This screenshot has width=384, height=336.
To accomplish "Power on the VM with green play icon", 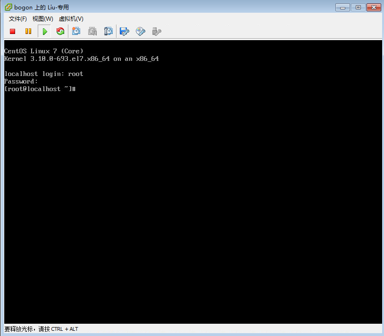I will [x=44, y=31].
